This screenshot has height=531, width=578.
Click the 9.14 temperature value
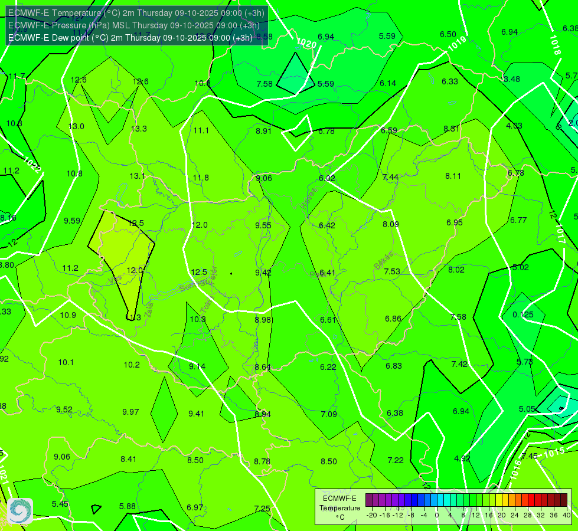pyautogui.click(x=197, y=366)
